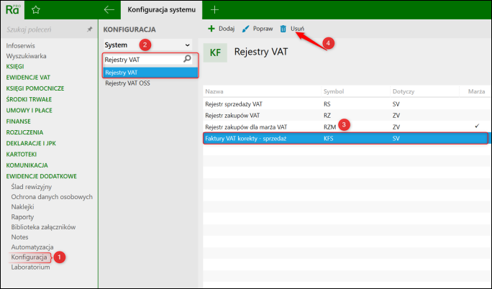Open Konfiguracja in the sidebar
Viewport: 492px width, 289px height.
[x=29, y=257]
